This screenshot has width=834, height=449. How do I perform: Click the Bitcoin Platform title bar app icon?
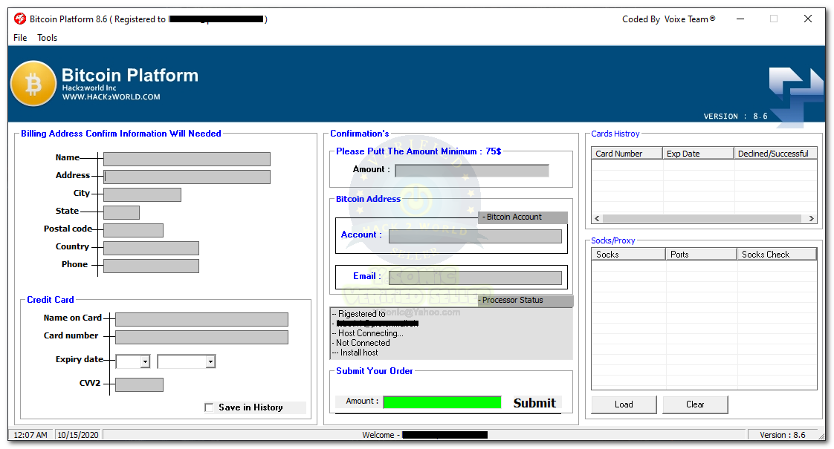point(19,19)
